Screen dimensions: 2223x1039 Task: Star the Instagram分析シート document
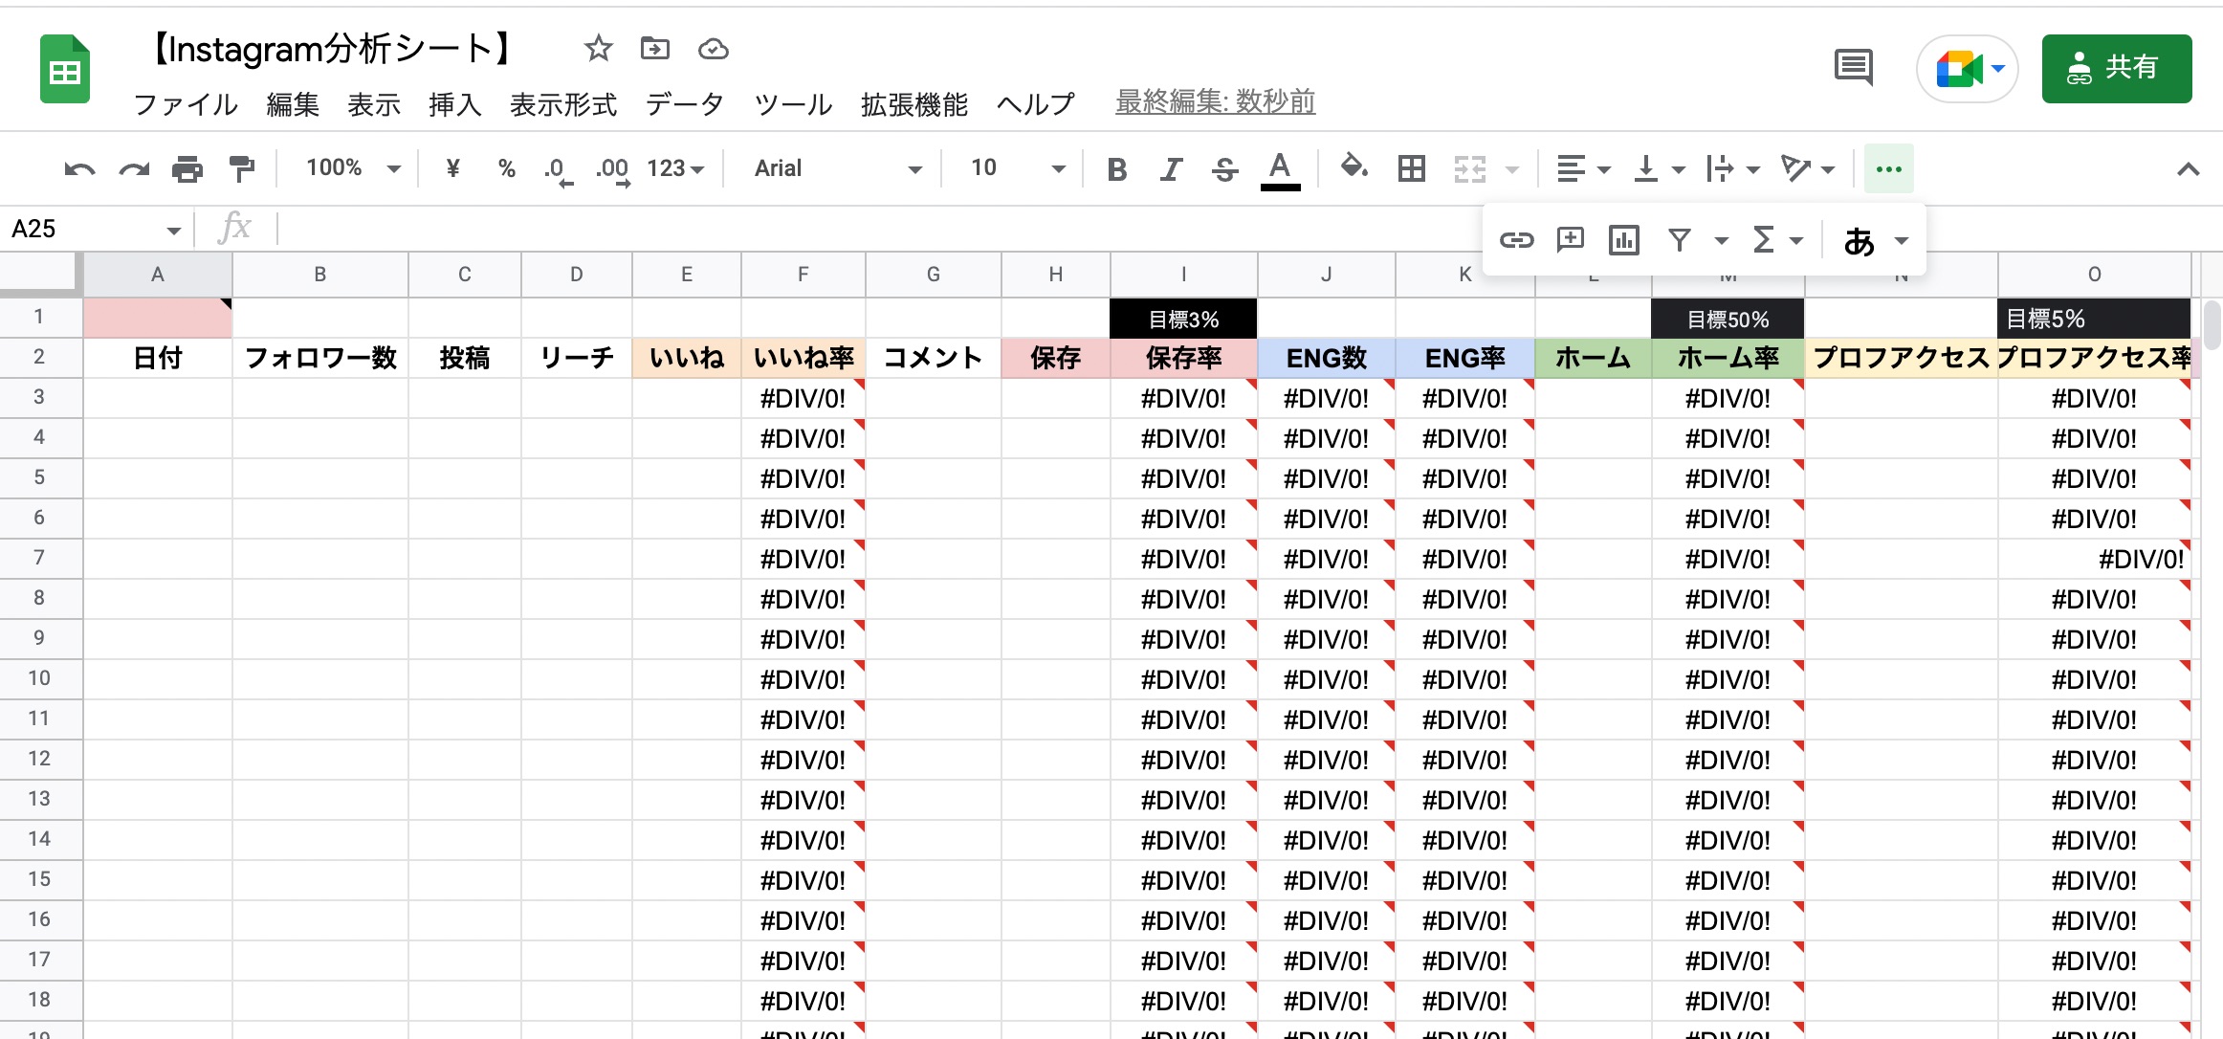tap(599, 48)
